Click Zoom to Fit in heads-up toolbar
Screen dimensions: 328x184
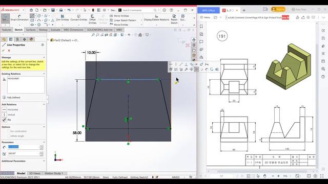[x=93, y=35]
